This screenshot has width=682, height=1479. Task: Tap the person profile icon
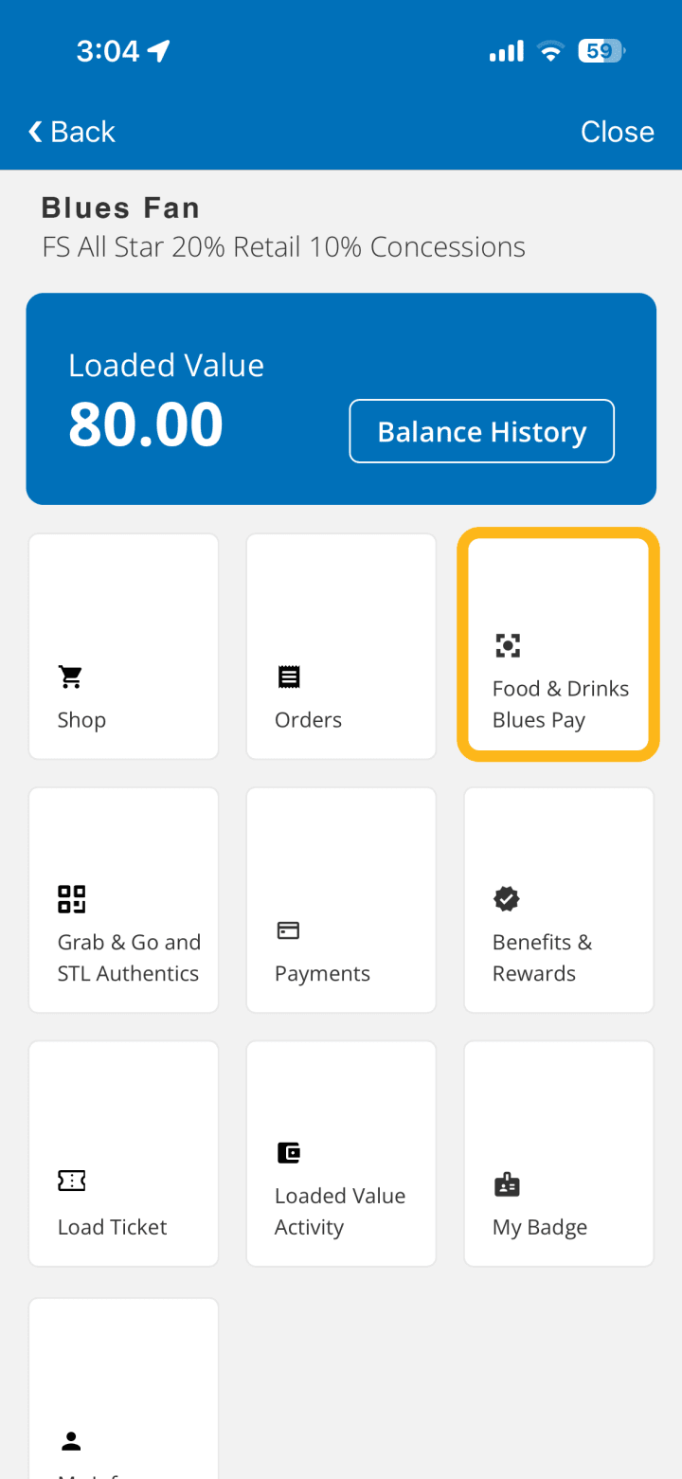(x=71, y=1441)
